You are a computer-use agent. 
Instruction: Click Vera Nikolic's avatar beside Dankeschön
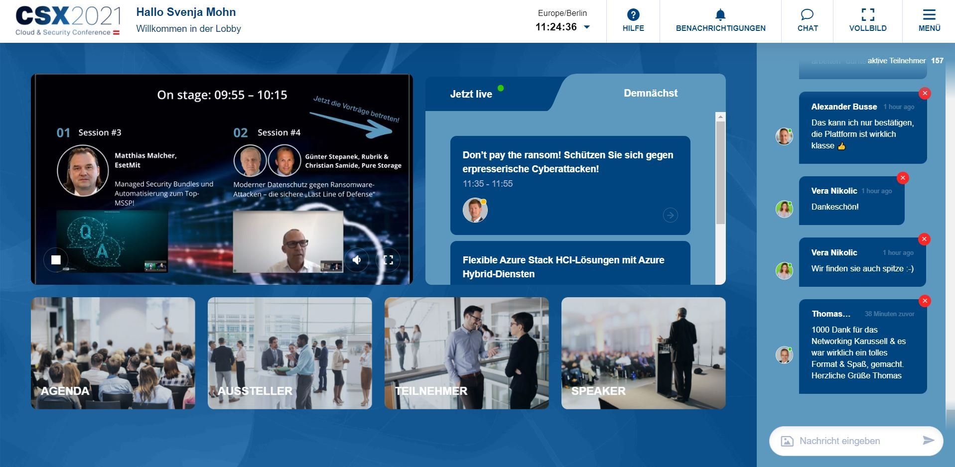click(784, 209)
